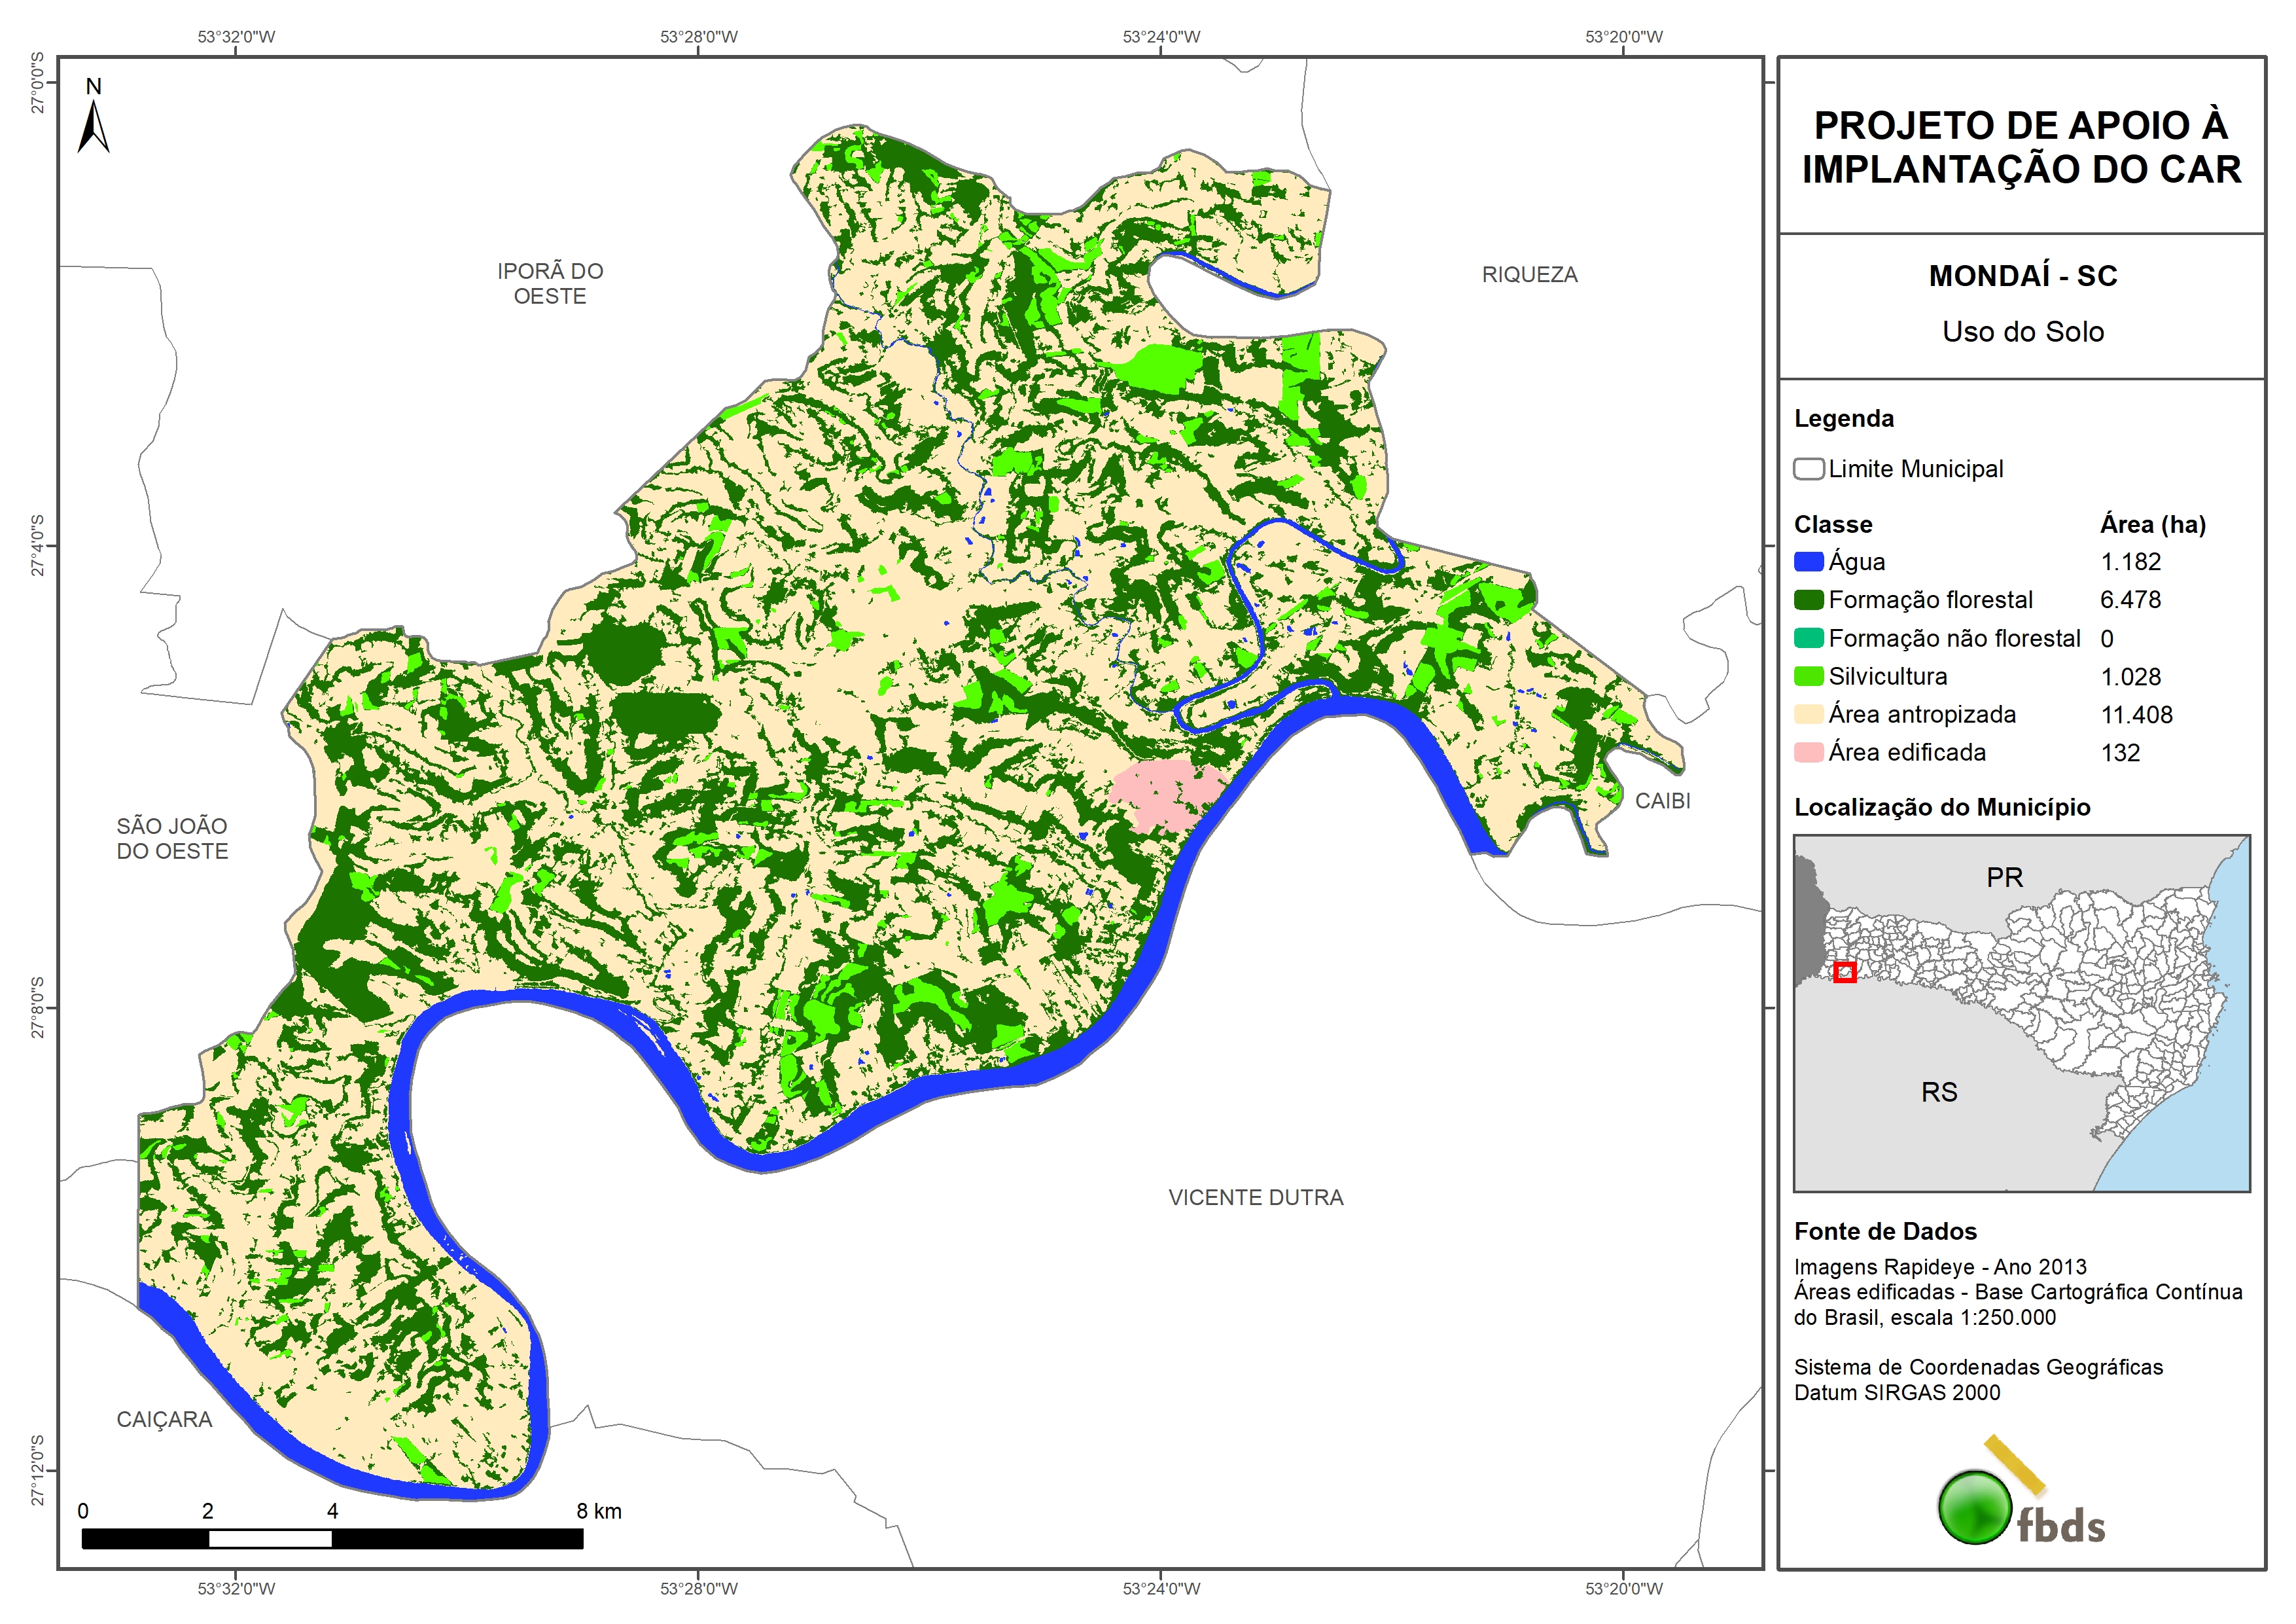Click the Área antropizada beige swatch
Screen dimensions: 2296x1624
pos(1808,714)
